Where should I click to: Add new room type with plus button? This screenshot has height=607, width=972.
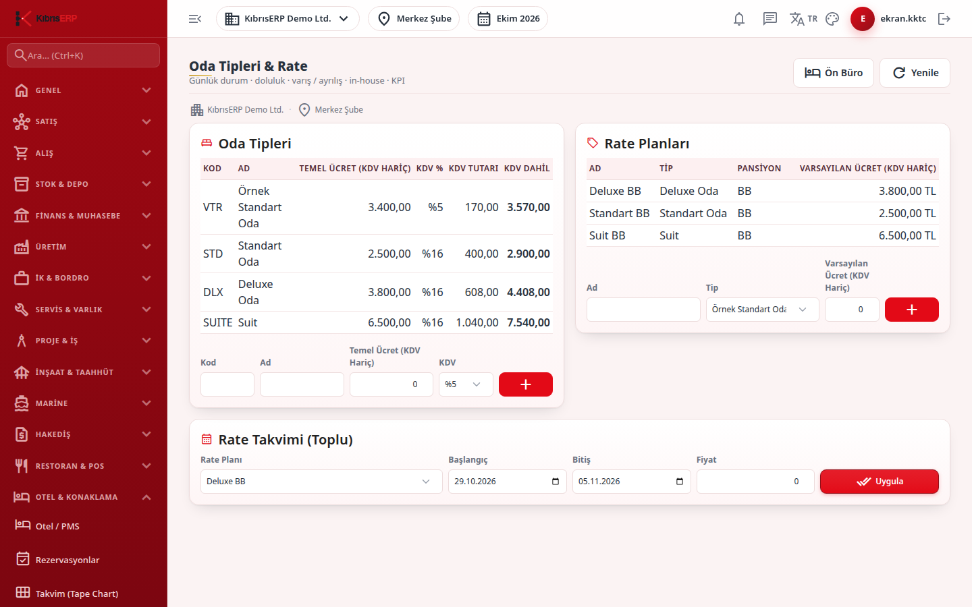[x=526, y=384]
